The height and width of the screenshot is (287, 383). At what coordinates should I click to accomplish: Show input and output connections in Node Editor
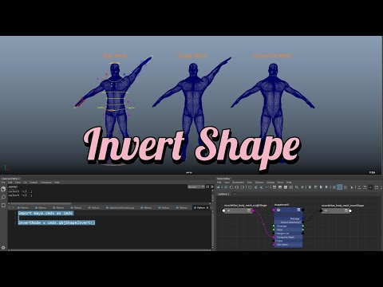(x=237, y=187)
